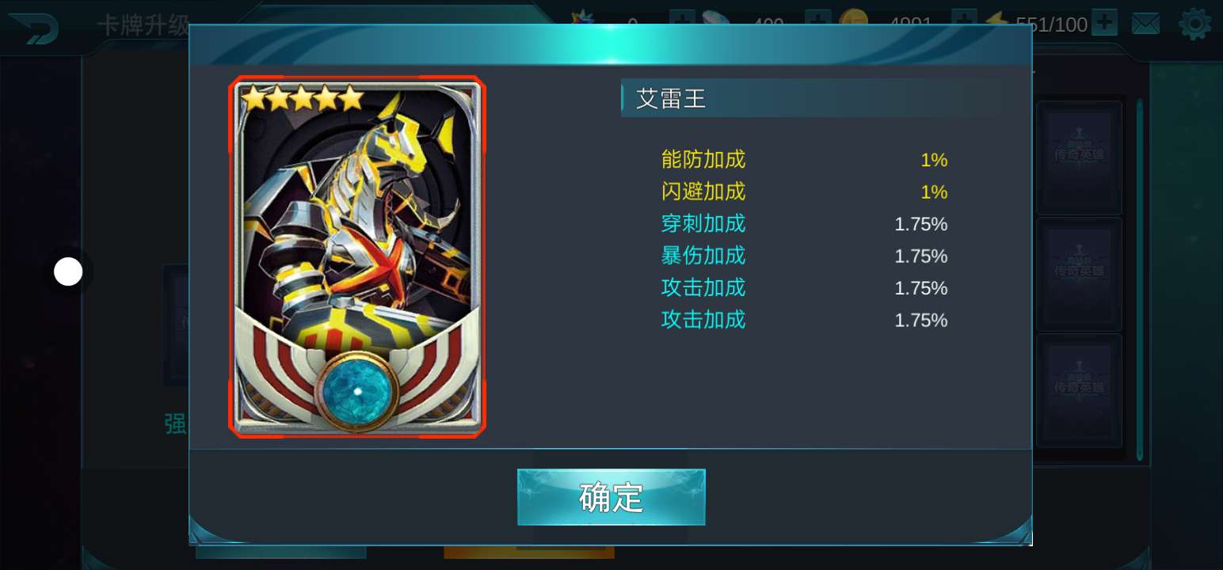Select the bottom 传奇英雄 card slot
Viewport: 1223px width, 570px height.
click(x=1079, y=390)
